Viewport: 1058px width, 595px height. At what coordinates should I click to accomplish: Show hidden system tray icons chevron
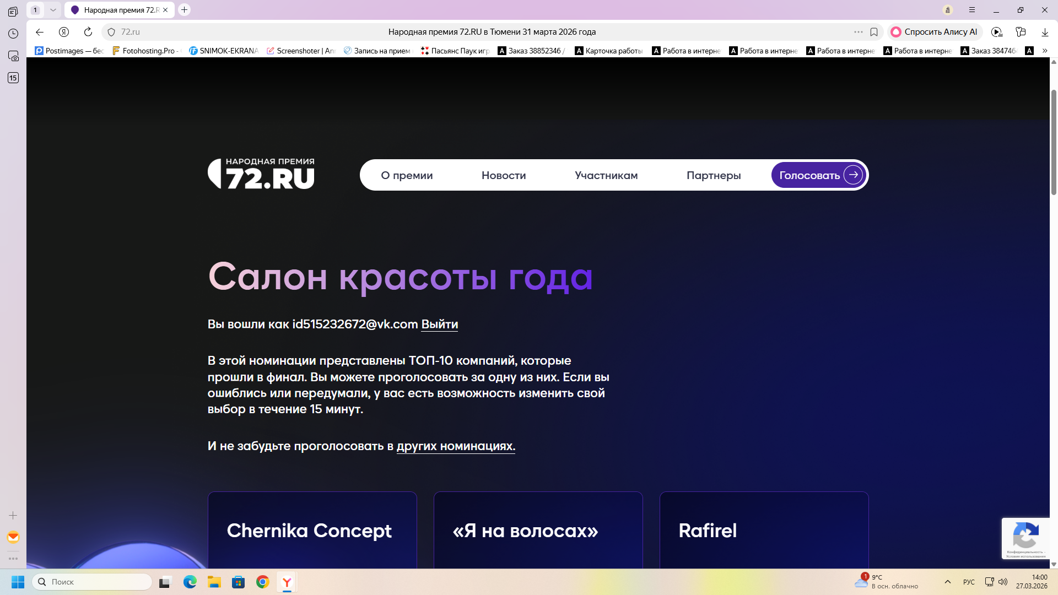pyautogui.click(x=948, y=582)
